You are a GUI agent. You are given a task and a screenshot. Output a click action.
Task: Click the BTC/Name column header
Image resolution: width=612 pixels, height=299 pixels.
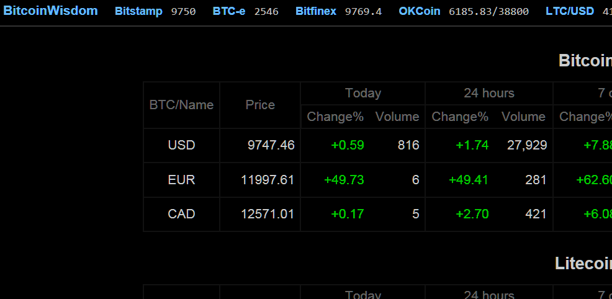click(181, 105)
